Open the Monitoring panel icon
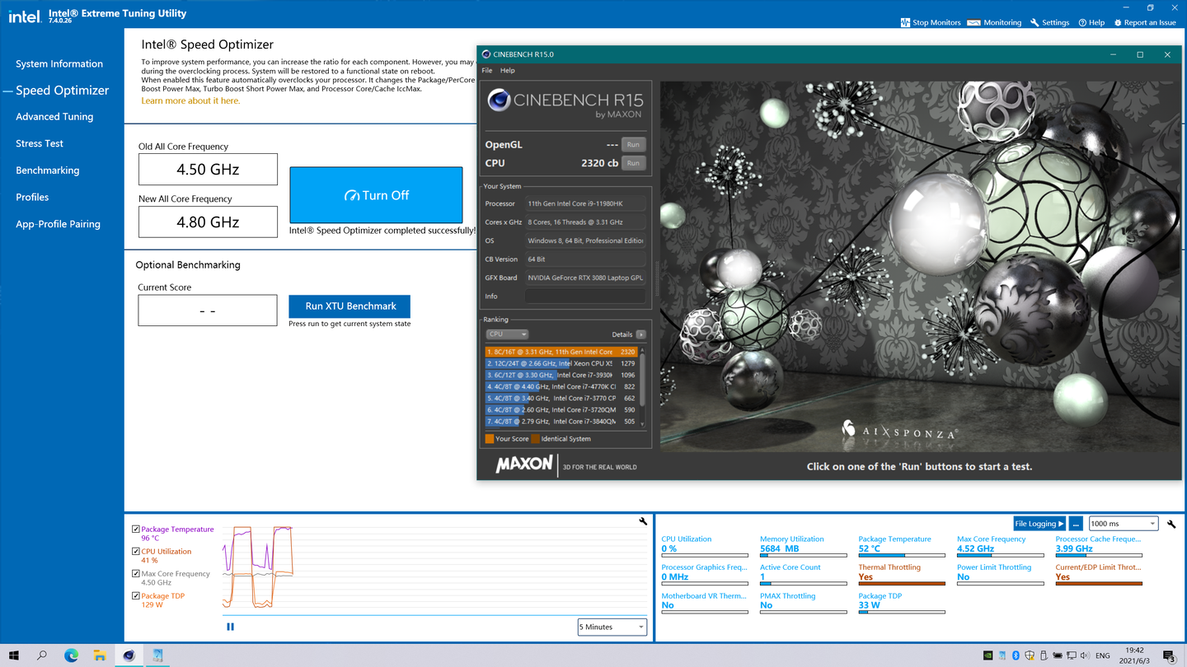 973,22
